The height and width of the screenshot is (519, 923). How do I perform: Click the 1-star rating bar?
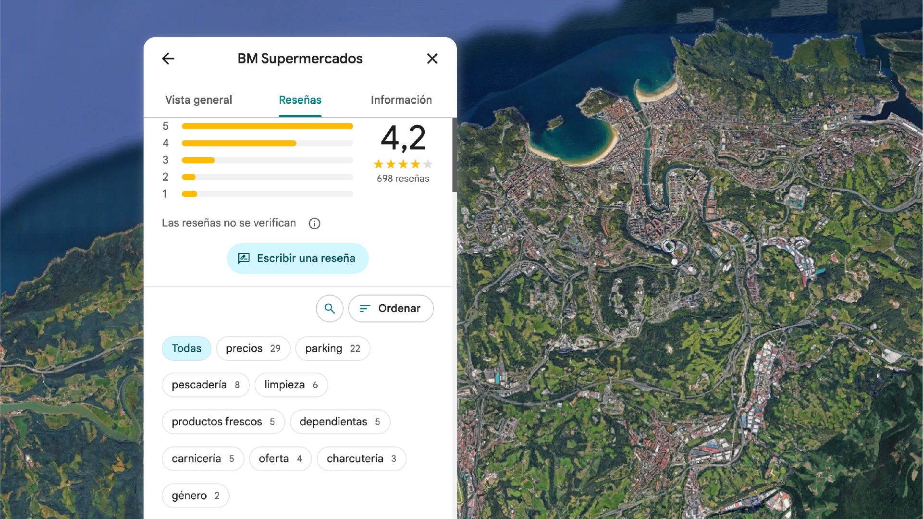[267, 194]
